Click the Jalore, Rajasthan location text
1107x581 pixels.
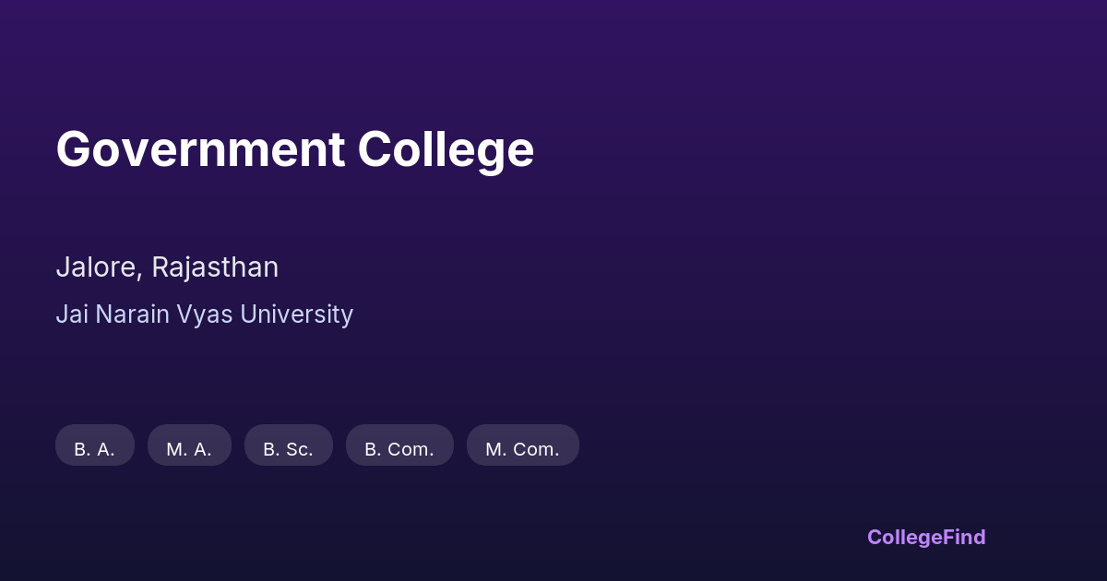167,267
